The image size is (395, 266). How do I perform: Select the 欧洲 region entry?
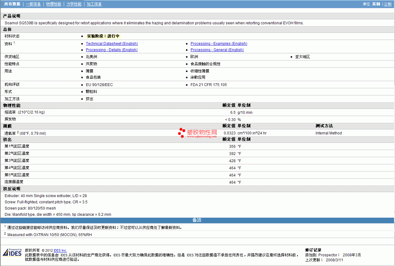(194, 57)
